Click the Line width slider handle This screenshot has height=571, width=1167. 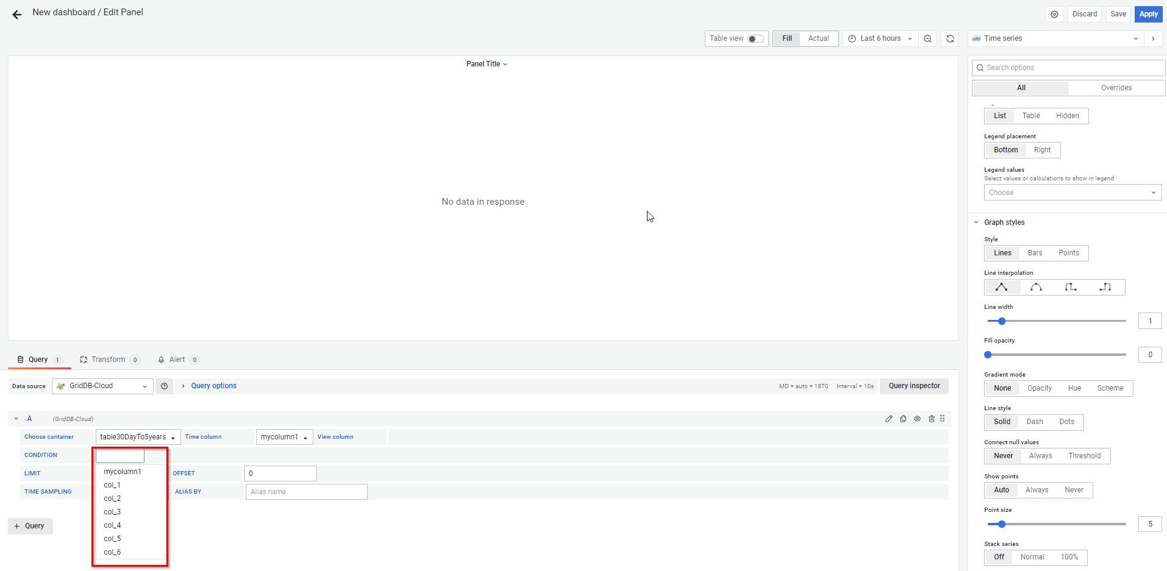click(x=1001, y=321)
